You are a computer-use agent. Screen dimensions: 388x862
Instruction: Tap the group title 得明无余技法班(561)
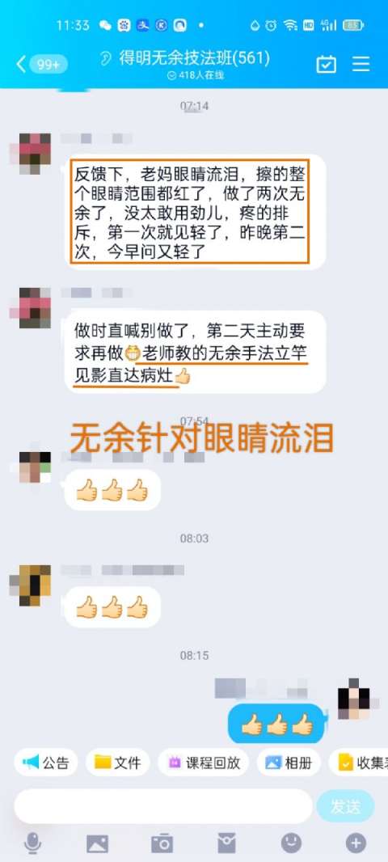coord(194,58)
